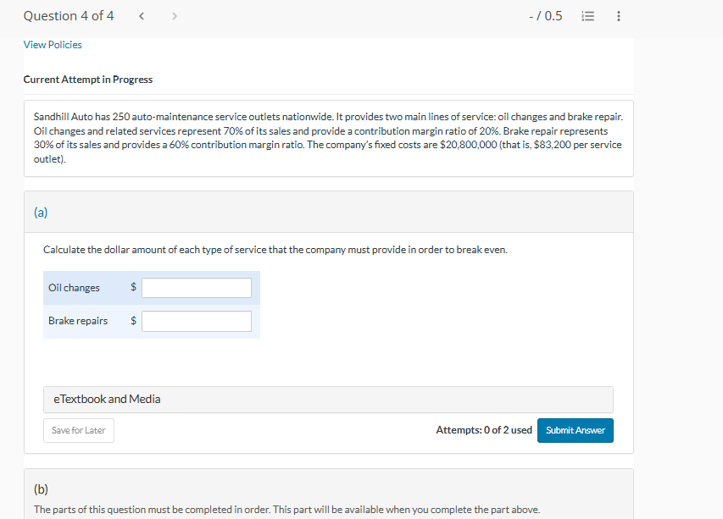Select the part (a) section header
723x519 pixels.
pos(41,213)
